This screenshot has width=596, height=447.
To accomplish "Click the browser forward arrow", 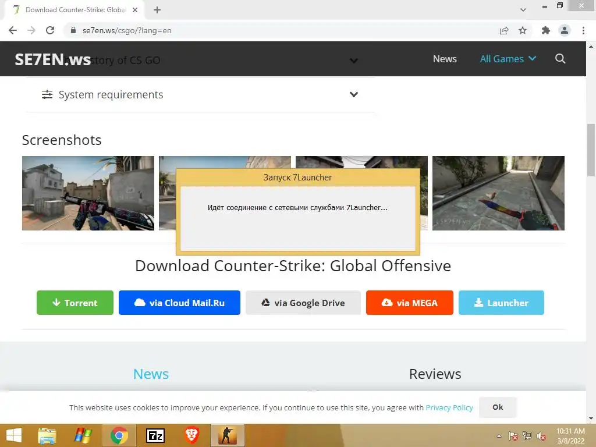I will [31, 30].
